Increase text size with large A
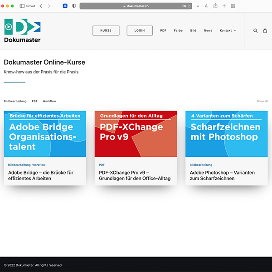Image resolution: width=272 pixels, height=272 pixels. click(206, 6)
